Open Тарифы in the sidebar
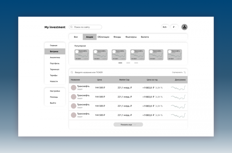Image resolution: width=232 pixels, height=153 pixels. coord(55,75)
